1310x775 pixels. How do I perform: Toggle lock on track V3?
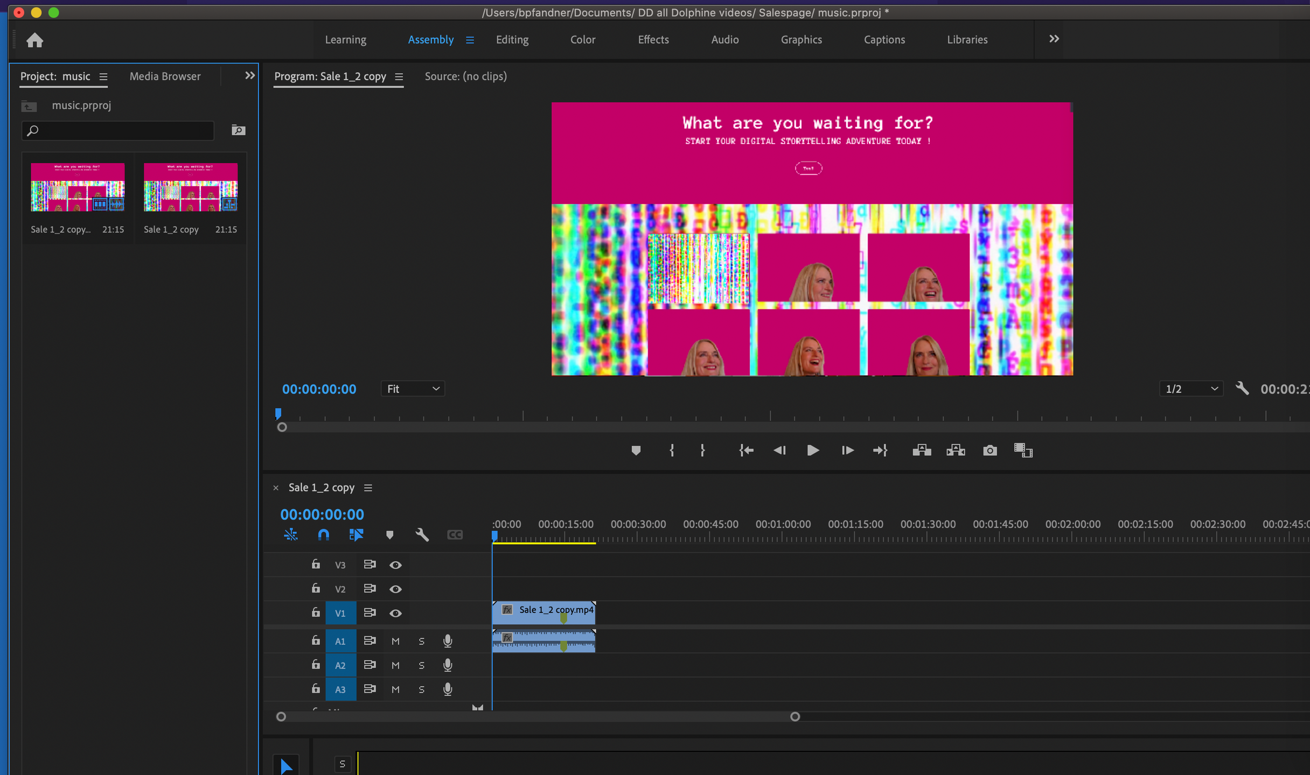coord(316,564)
